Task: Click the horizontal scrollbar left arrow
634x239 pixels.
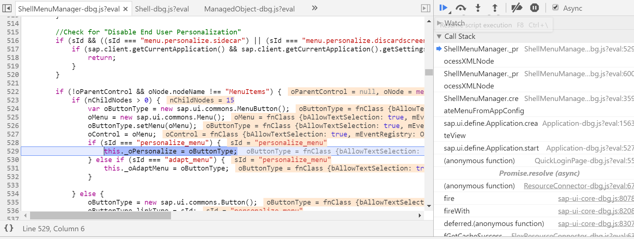Action: [25, 215]
